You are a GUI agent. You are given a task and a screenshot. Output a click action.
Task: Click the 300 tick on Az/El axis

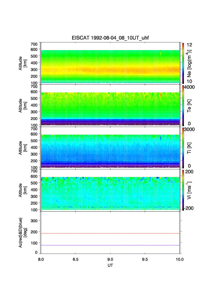click(34, 221)
